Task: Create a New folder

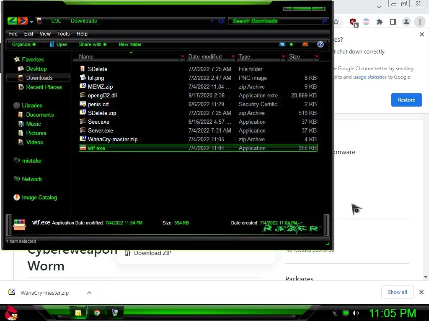Action: [130, 44]
